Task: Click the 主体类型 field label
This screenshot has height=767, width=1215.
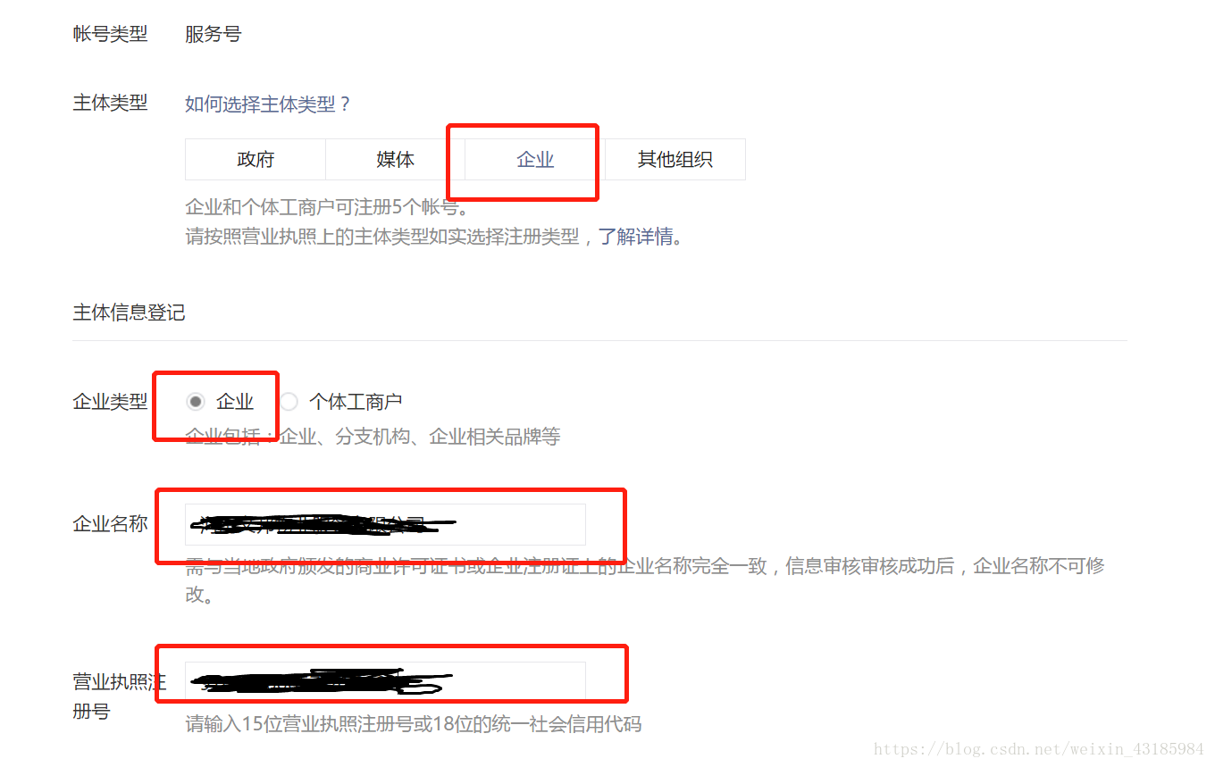Action: [x=110, y=103]
